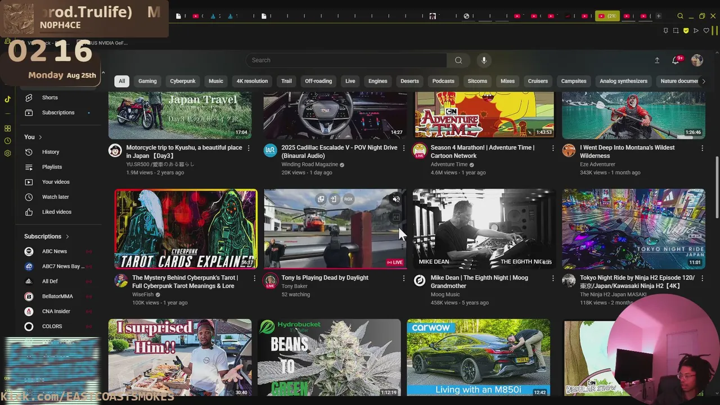This screenshot has width=720, height=405.
Task: Select the Music chip
Action: click(216, 81)
